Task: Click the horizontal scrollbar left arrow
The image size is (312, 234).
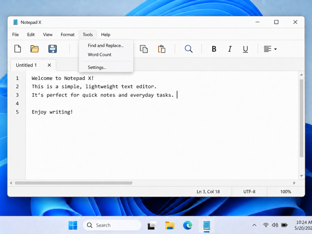Action: tap(11, 183)
